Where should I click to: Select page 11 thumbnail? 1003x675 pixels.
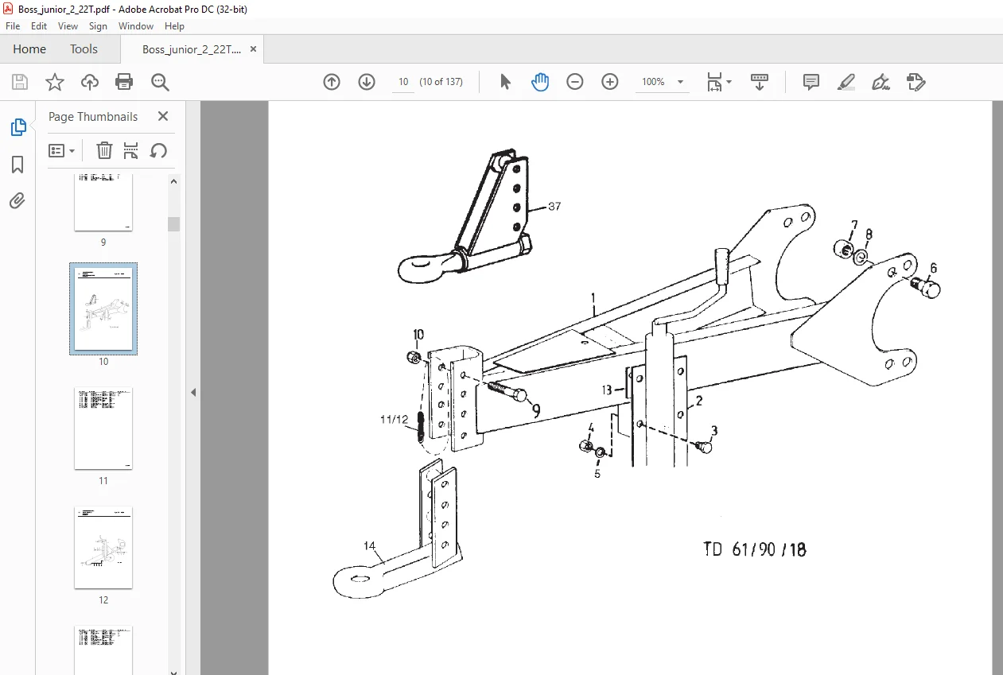[x=103, y=429]
